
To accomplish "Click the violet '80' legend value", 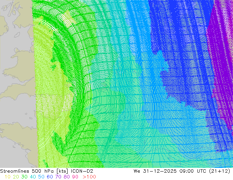I will click(x=67, y=177).
